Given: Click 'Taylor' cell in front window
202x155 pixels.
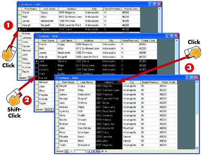Looking at the screenshot, I should pyautogui.click(x=68, y=145).
